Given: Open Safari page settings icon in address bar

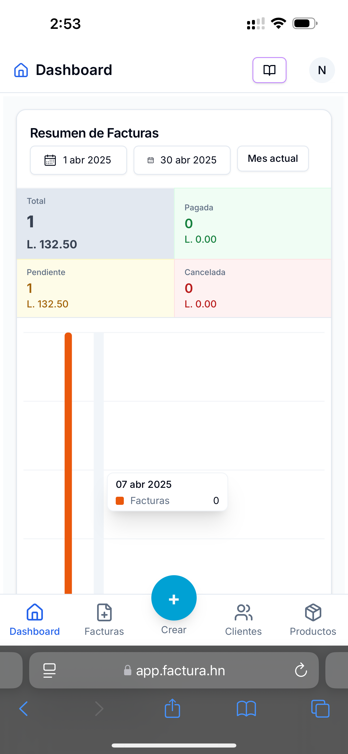Looking at the screenshot, I should 50,670.
